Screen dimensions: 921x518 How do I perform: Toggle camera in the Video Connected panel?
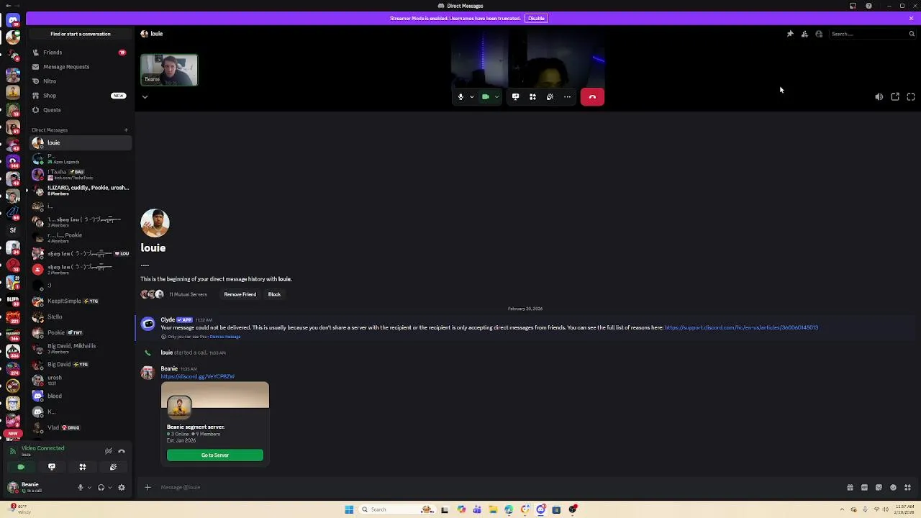[21, 467]
